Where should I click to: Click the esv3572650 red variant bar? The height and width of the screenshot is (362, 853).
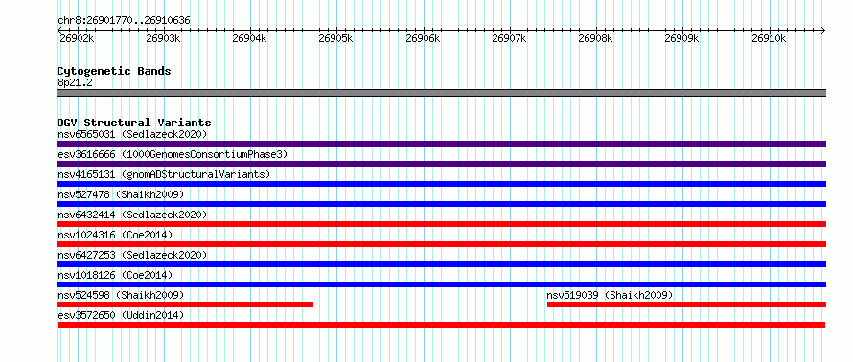(441, 325)
